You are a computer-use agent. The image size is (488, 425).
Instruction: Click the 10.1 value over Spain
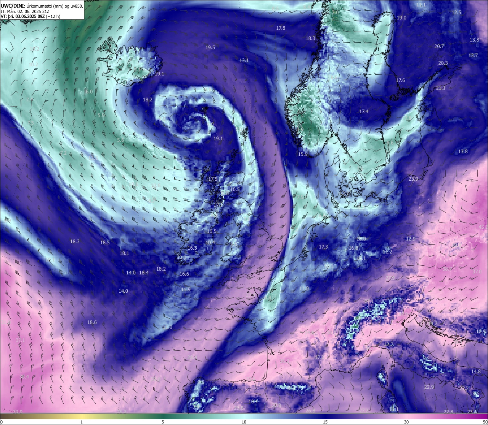point(253,402)
